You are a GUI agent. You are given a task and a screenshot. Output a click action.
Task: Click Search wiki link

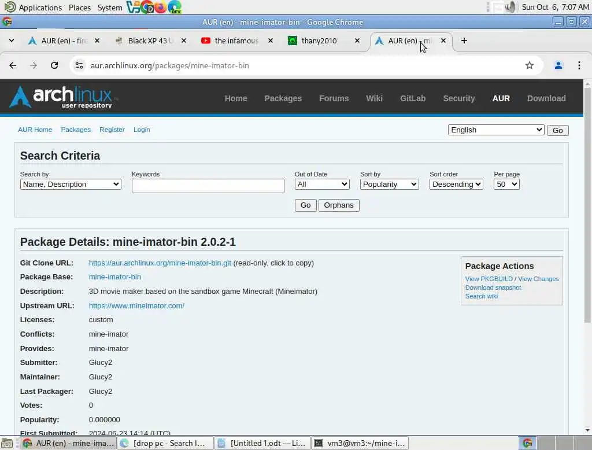(481, 296)
